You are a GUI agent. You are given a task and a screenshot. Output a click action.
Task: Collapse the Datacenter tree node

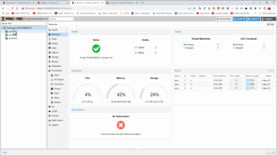point(2,28)
